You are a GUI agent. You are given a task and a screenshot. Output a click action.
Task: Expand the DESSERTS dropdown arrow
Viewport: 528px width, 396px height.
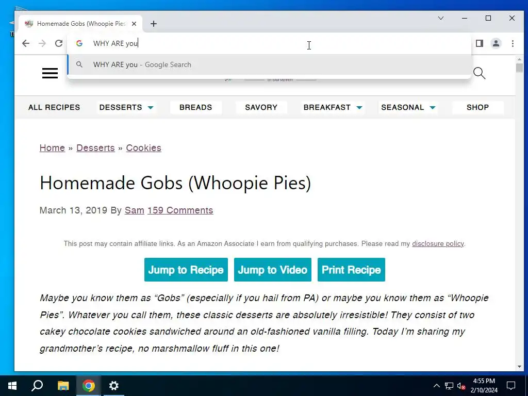coord(151,108)
